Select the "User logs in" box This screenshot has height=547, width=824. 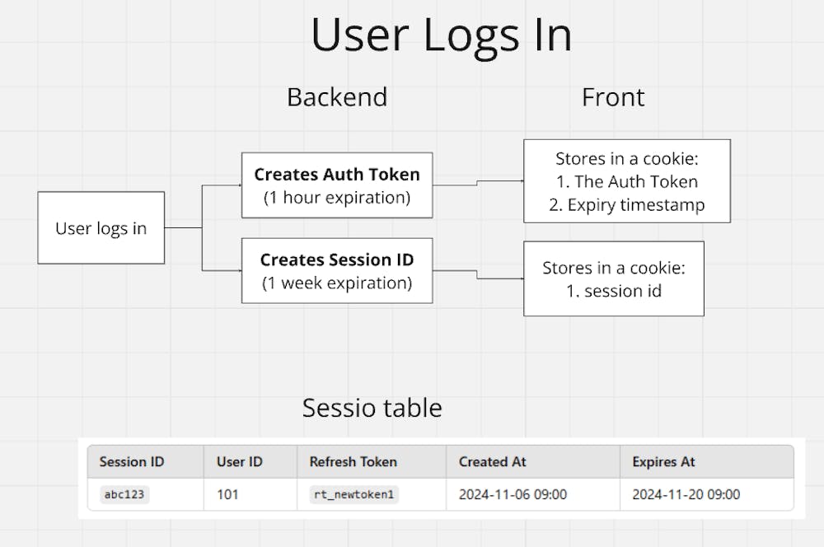101,227
